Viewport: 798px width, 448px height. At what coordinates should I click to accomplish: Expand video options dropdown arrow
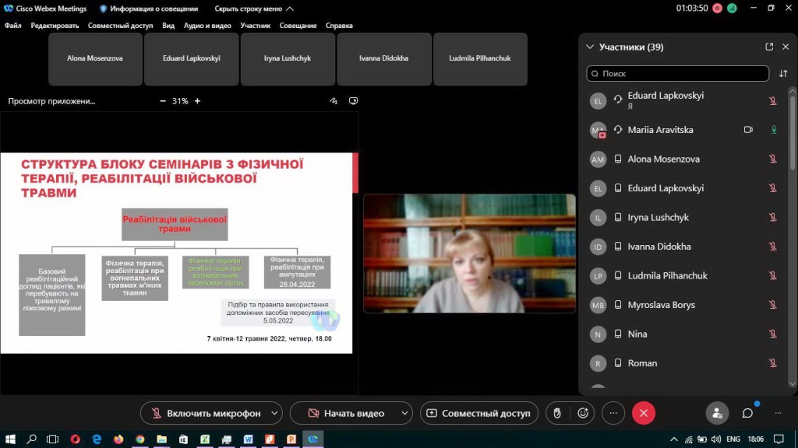(404, 413)
